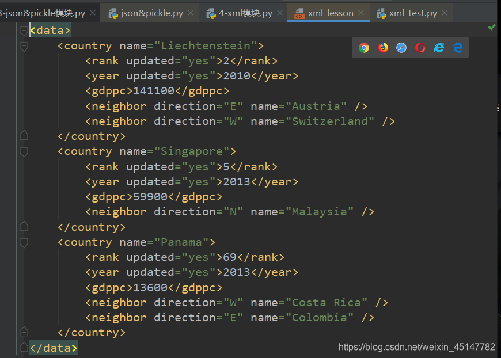501x358 pixels.
Task: Collapse the Liechtenstein country fold
Action: (24, 46)
